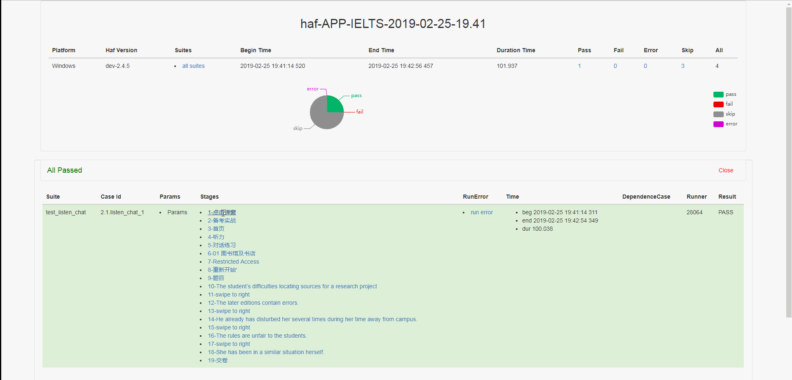
Task: Open the "all suites" link
Action: [x=193, y=66]
